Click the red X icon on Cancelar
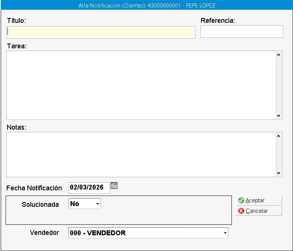Viewport: 293px width, 251px height. (241, 211)
